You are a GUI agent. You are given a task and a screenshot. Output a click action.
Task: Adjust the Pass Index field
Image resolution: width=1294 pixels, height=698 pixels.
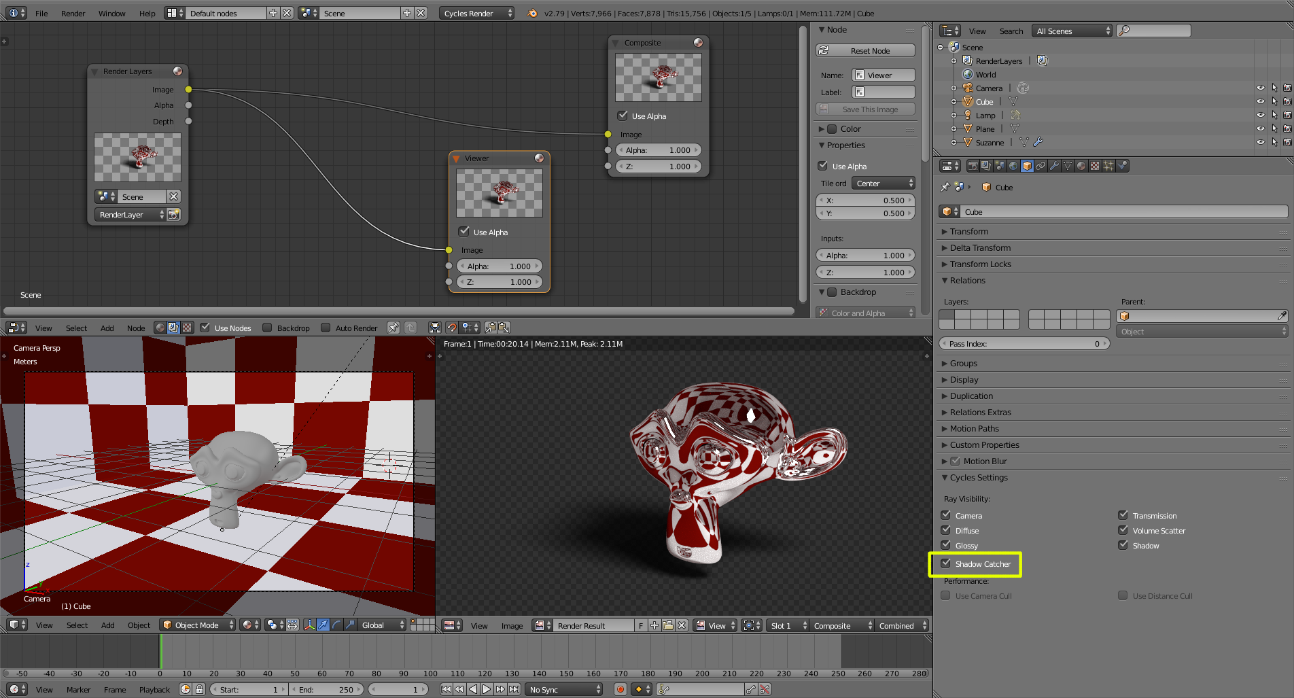pyautogui.click(x=1024, y=344)
